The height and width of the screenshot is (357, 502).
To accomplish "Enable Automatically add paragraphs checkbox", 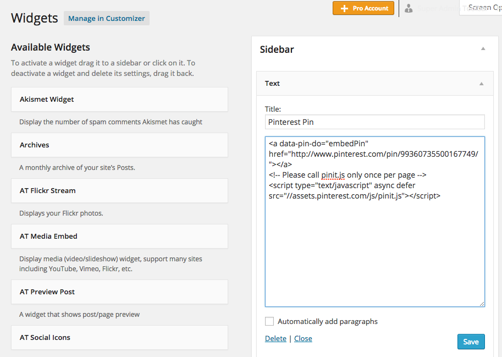I will [x=269, y=321].
